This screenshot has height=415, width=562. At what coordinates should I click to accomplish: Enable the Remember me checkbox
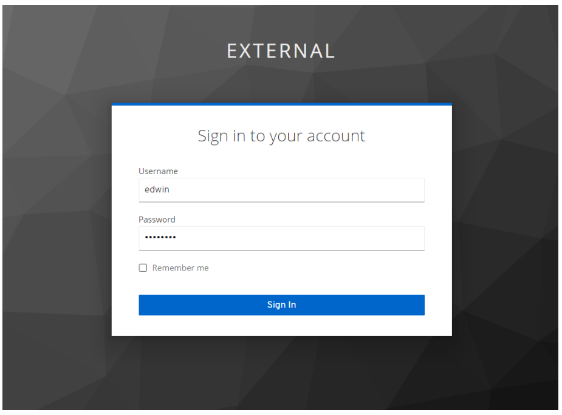[x=143, y=268]
